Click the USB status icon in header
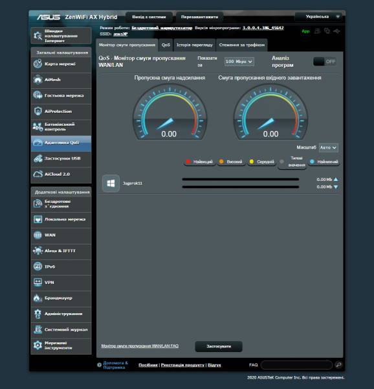Viewport: 374px width, 389px height. coord(336,31)
